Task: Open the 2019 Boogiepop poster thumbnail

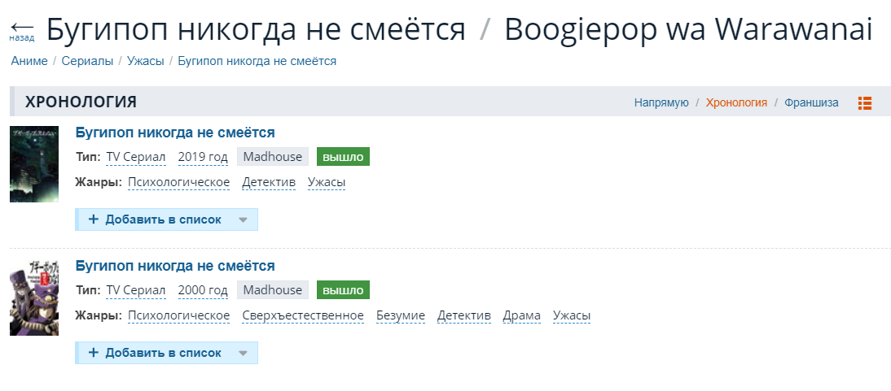Action: coord(34,164)
